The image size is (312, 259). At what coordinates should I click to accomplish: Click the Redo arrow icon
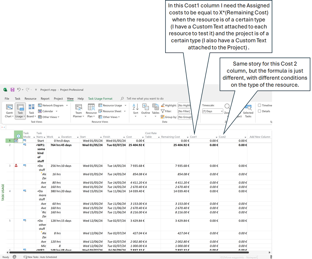pos(28,90)
